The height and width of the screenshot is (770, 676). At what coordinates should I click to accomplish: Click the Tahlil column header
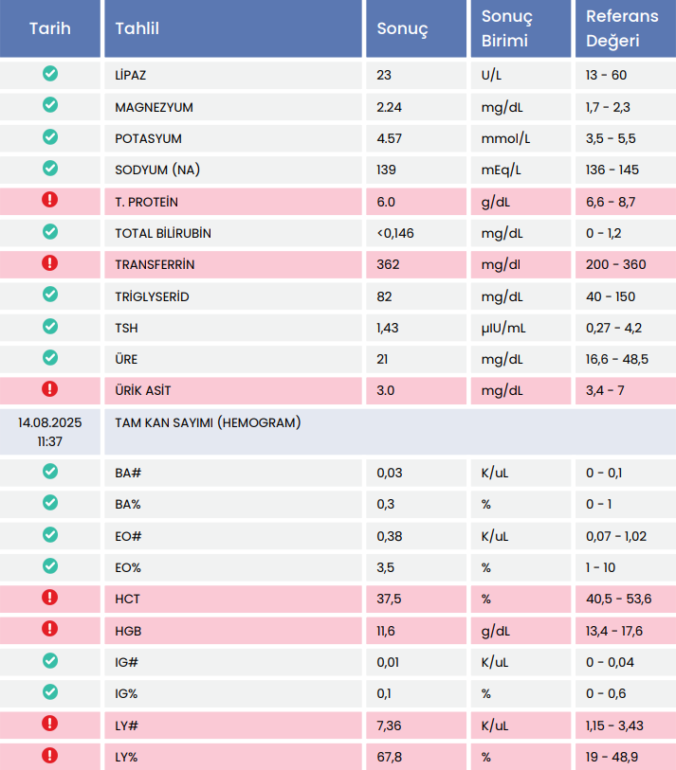(137, 28)
